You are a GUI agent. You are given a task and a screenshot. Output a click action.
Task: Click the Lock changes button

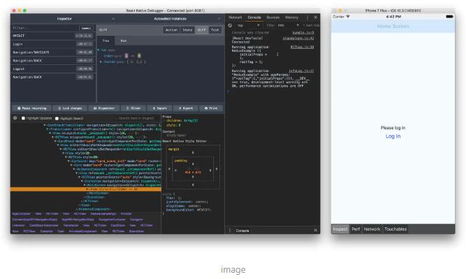[70, 108]
